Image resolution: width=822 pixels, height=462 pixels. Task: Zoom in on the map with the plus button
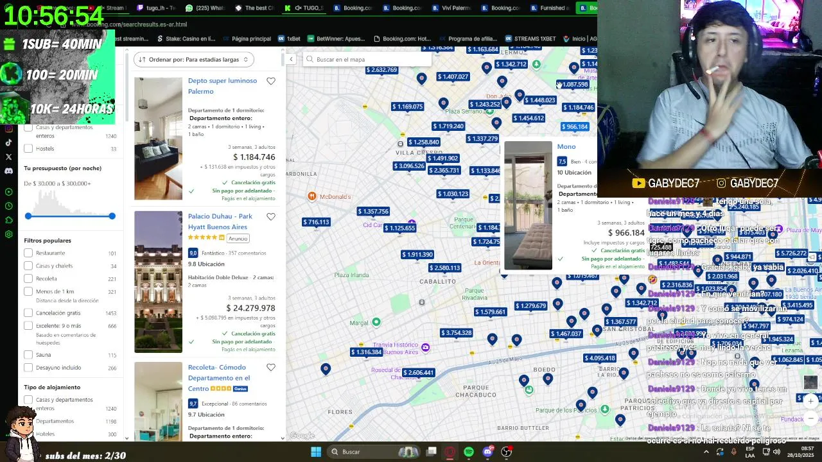[x=811, y=401]
